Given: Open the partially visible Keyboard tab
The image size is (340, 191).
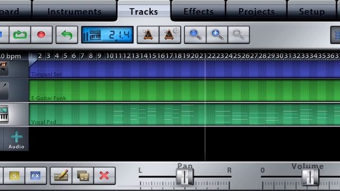Looking at the screenshot, I should click(15, 11).
